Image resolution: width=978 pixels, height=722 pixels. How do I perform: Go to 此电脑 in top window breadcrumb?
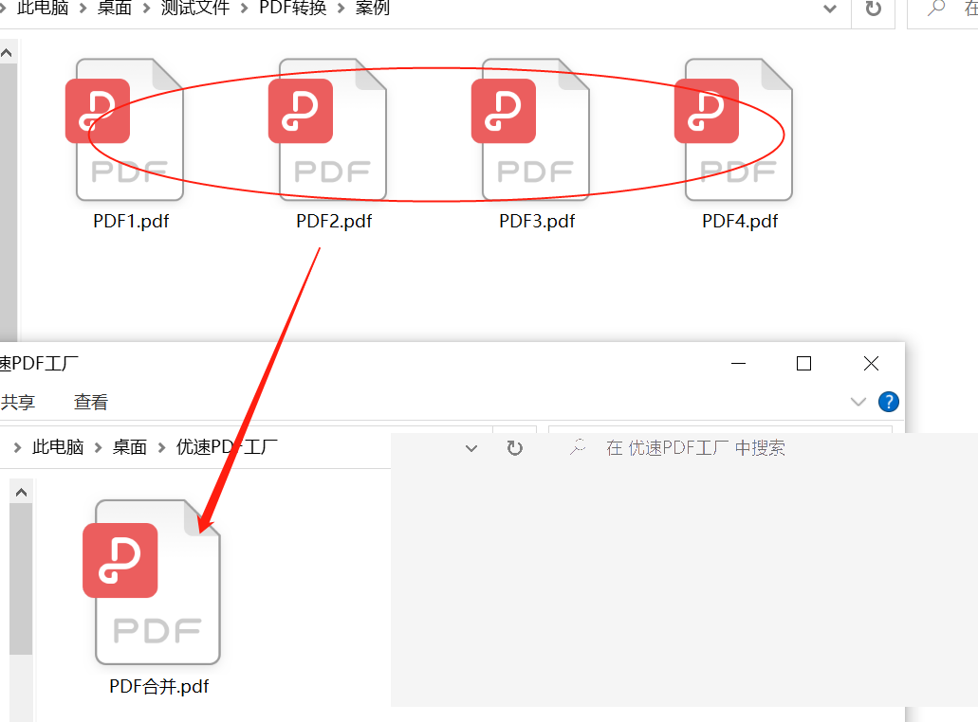click(43, 9)
